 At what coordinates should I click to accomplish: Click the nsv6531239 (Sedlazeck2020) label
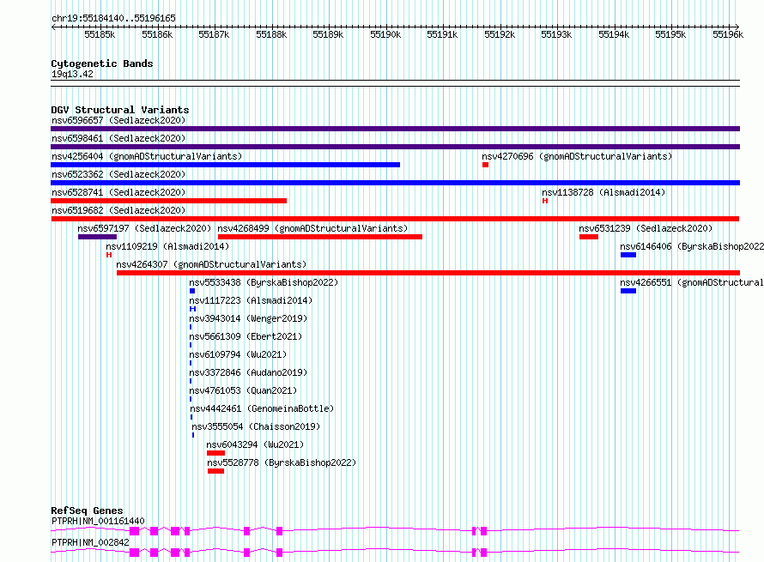click(x=646, y=228)
